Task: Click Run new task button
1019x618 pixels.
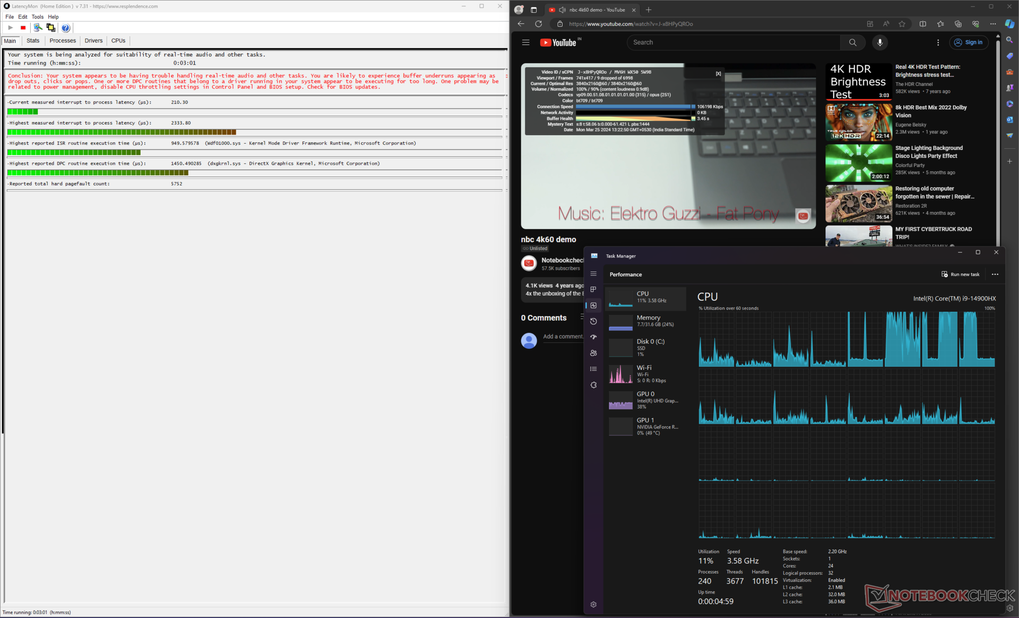Action: pyautogui.click(x=960, y=274)
